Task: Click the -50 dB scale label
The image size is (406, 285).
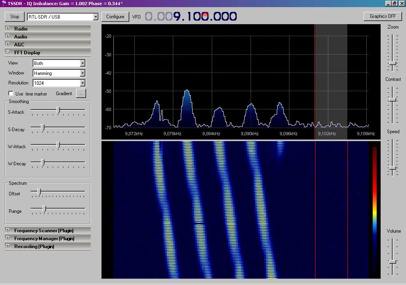Action: [108, 91]
